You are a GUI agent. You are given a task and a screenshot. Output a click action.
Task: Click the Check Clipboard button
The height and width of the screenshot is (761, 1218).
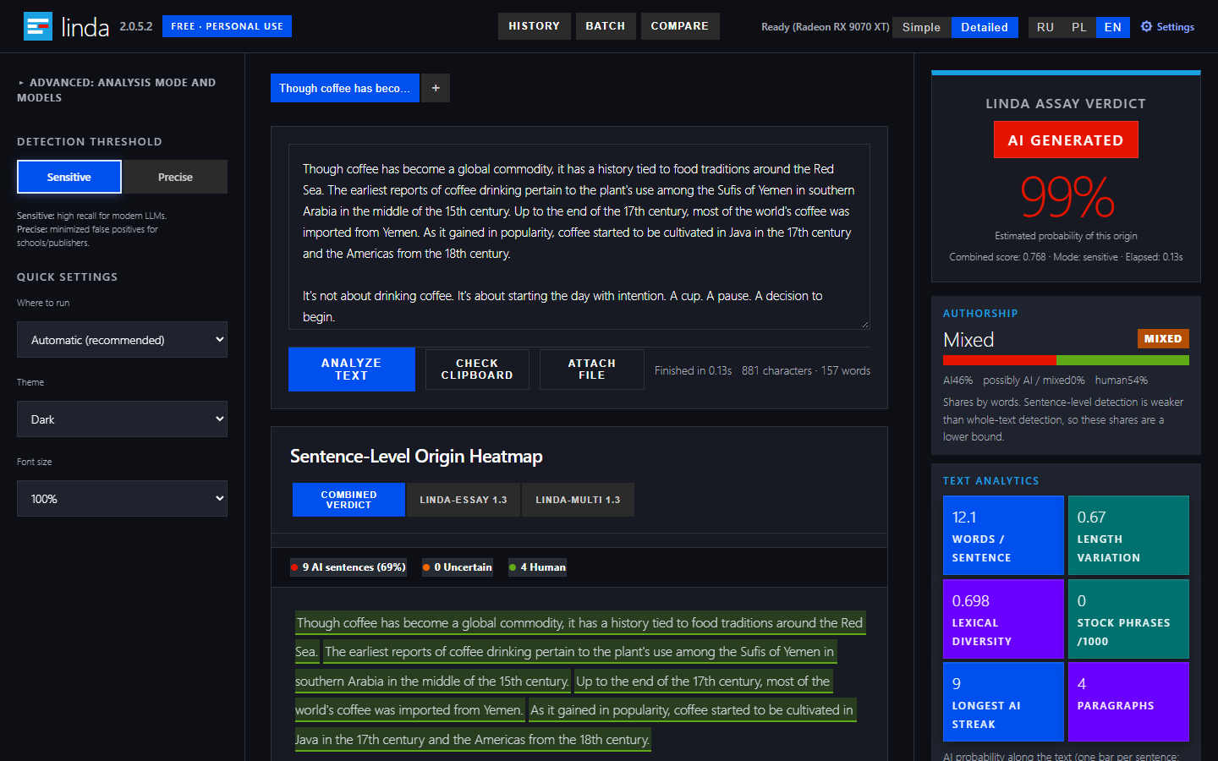pyautogui.click(x=477, y=370)
